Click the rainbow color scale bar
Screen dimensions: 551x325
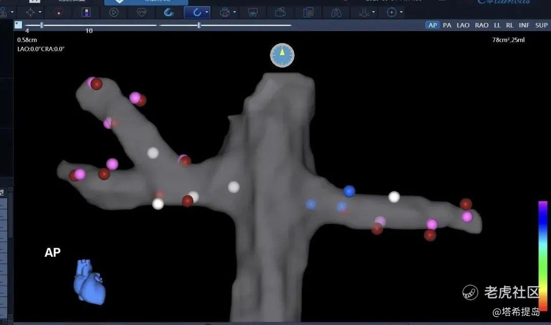(x=543, y=256)
